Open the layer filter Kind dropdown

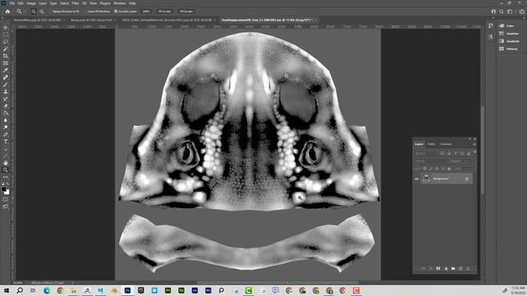pyautogui.click(x=426, y=154)
